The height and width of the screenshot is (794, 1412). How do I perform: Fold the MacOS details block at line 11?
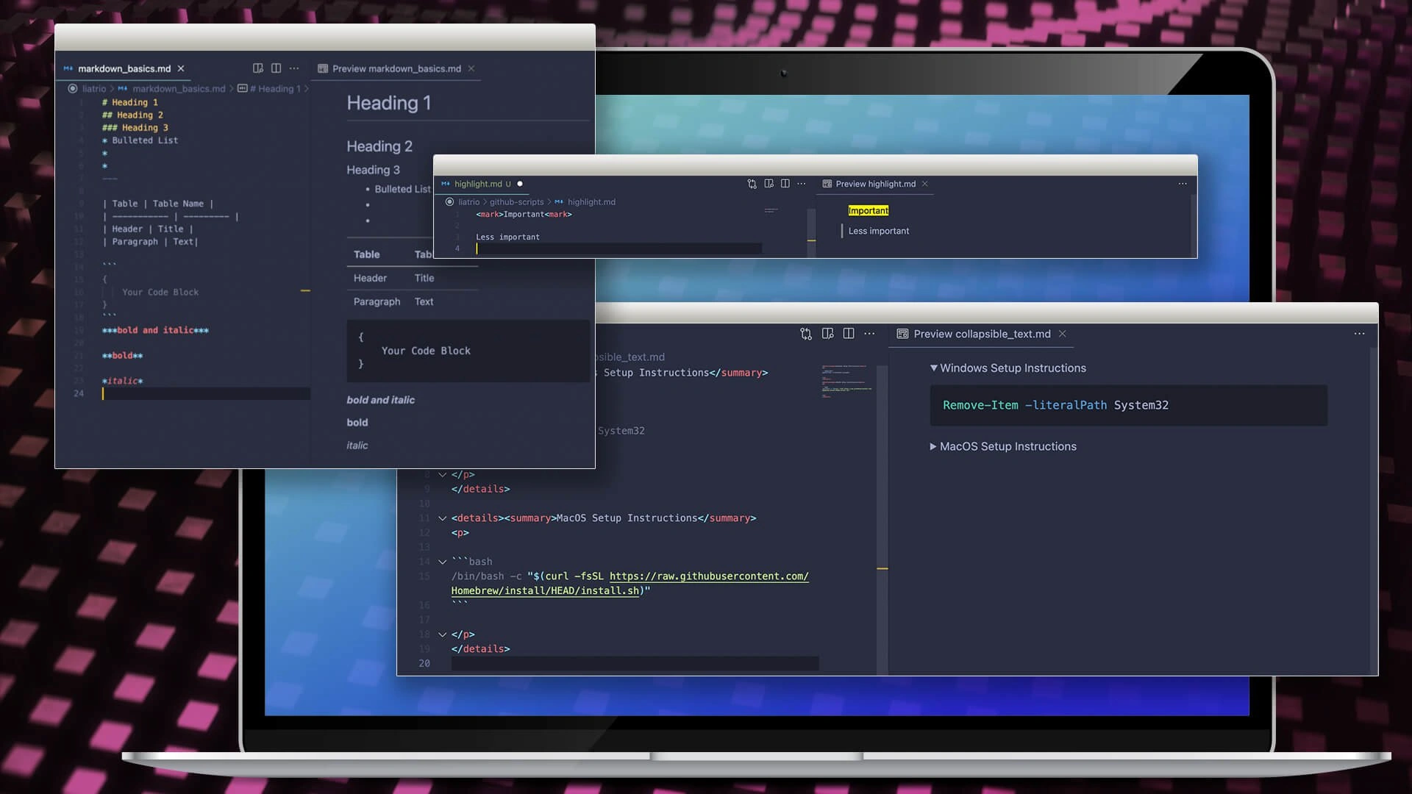tap(443, 518)
